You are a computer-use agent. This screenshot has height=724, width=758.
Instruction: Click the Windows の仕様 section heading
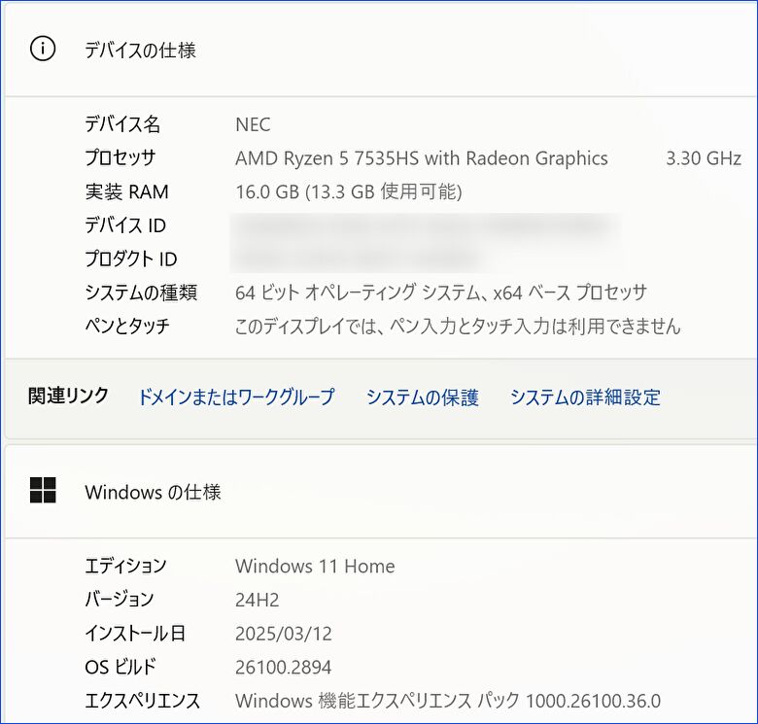(153, 492)
